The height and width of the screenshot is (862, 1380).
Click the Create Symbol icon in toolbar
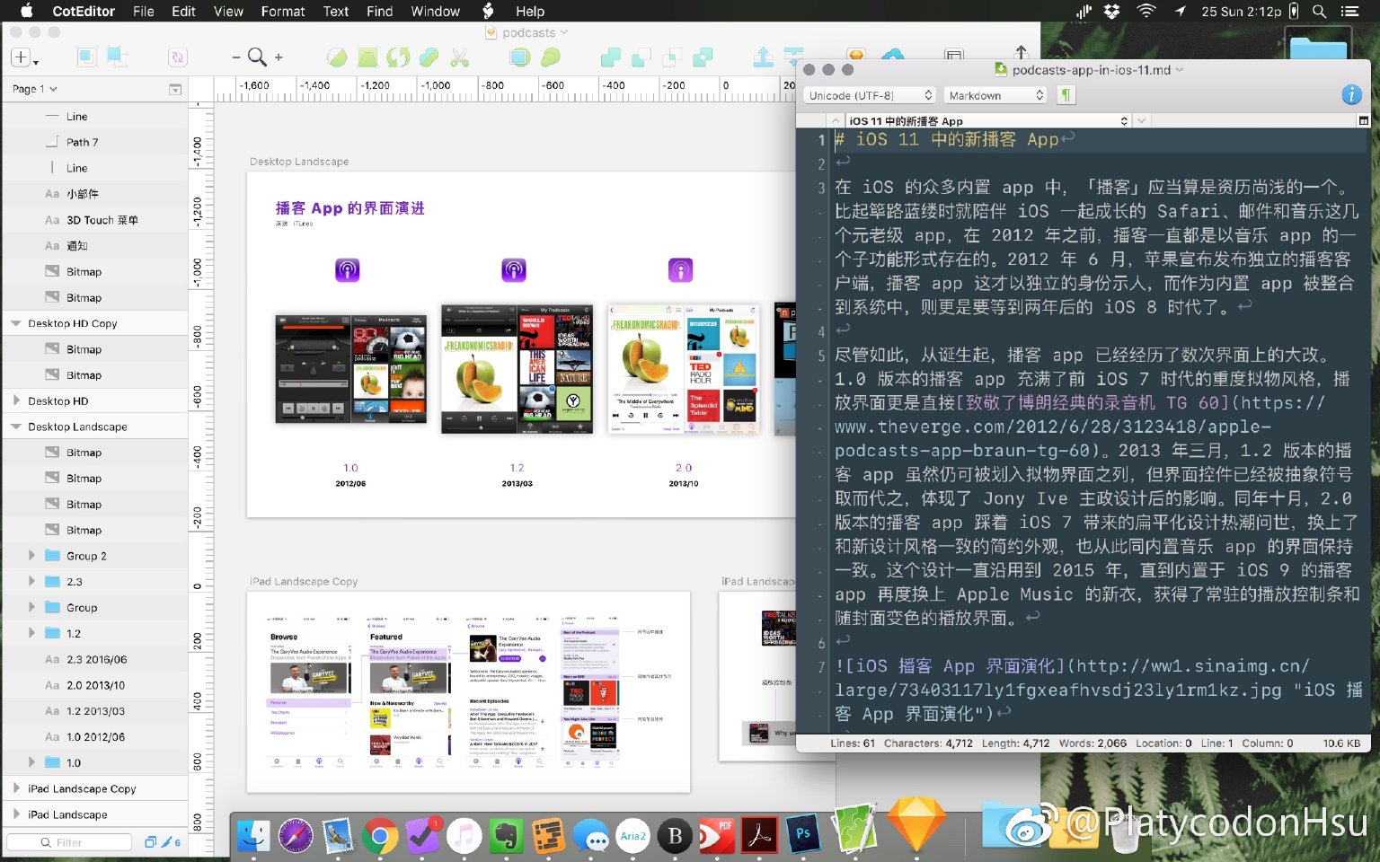pyautogui.click(x=178, y=57)
